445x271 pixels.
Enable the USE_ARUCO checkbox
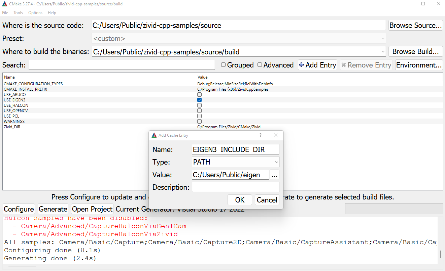click(199, 95)
